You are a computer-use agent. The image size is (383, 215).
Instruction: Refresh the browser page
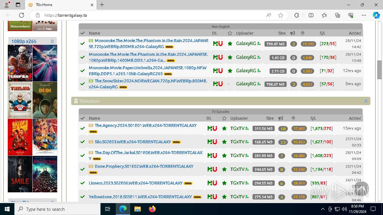click(22, 15)
